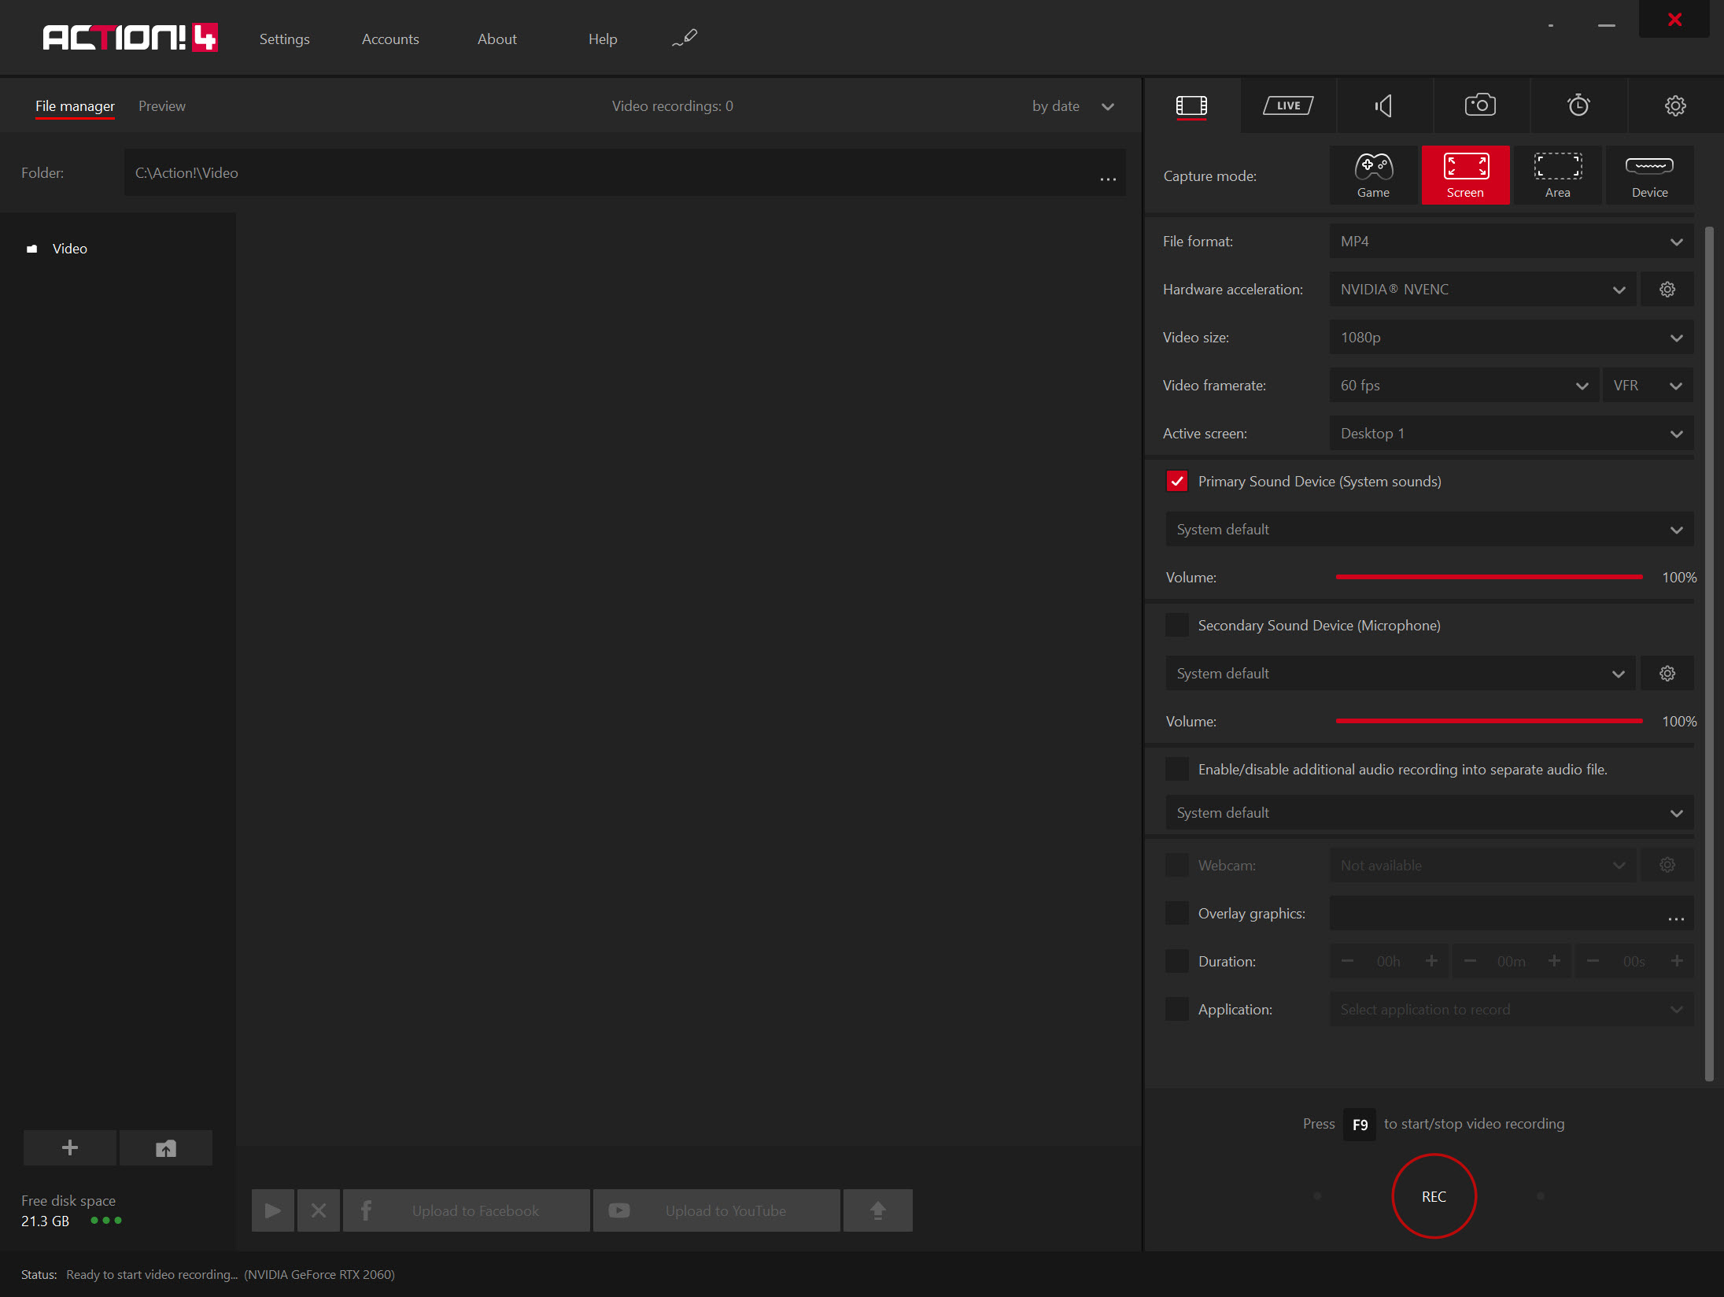Open the Active screen Desktop 1 dropdown
Screen dimensions: 1724x1297
click(x=1512, y=434)
